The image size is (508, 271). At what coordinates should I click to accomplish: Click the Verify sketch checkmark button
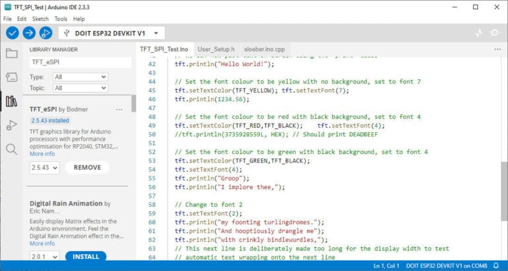click(12, 32)
